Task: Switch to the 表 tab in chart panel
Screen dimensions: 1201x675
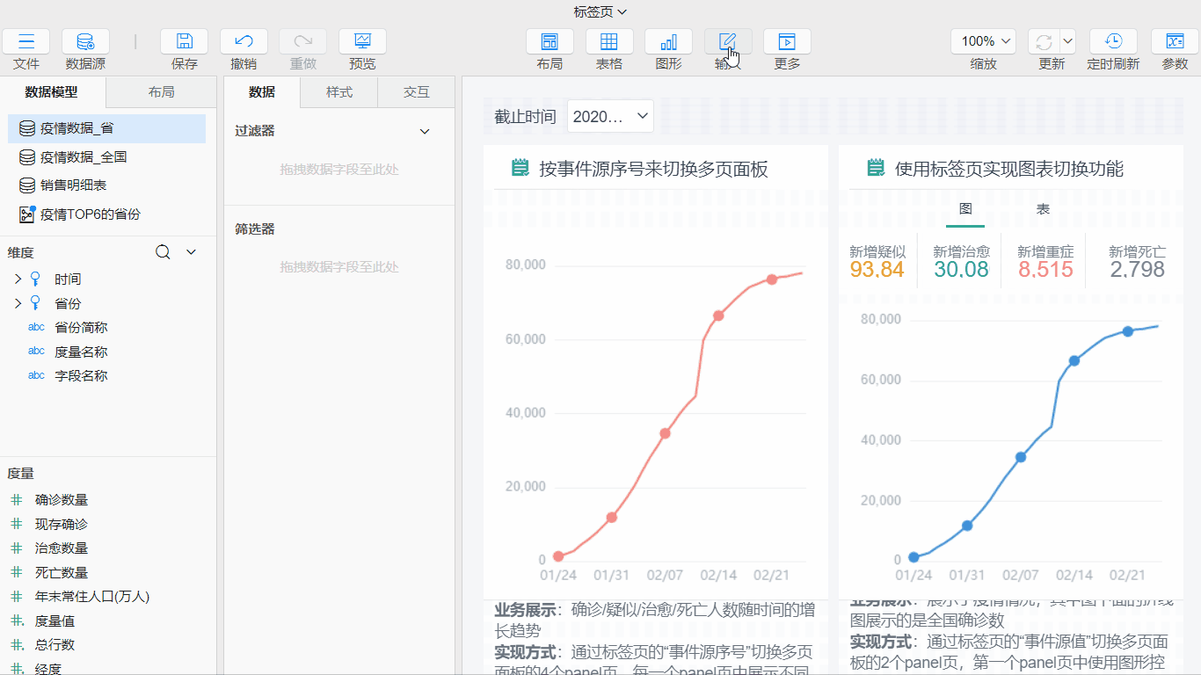Action: 1043,209
